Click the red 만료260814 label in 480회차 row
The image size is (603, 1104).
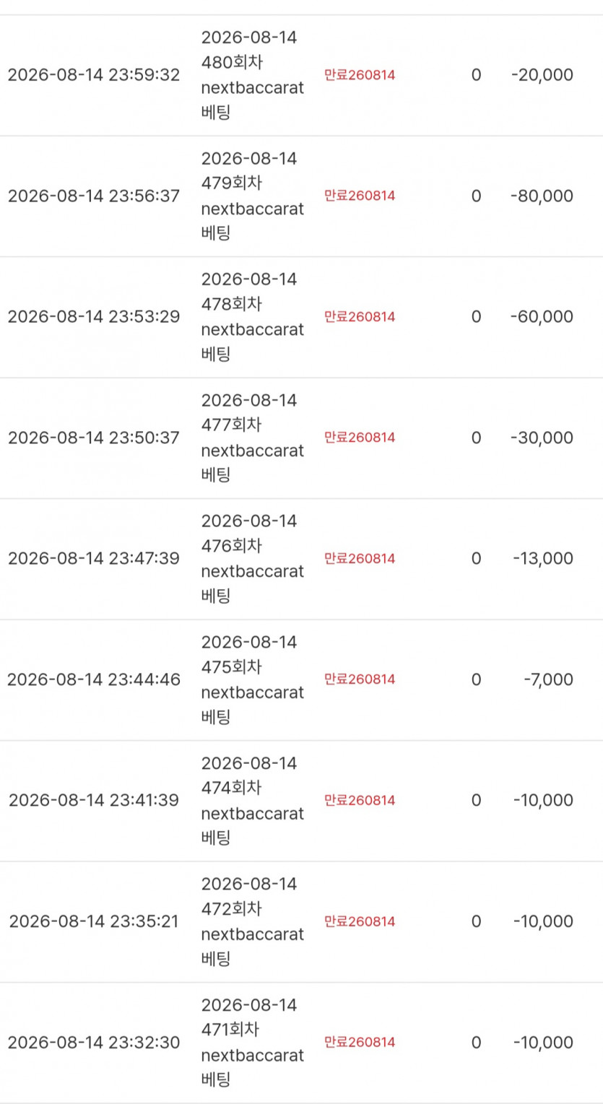point(360,75)
